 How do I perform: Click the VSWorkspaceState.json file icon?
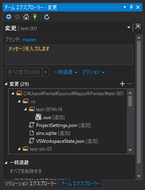click(32, 141)
